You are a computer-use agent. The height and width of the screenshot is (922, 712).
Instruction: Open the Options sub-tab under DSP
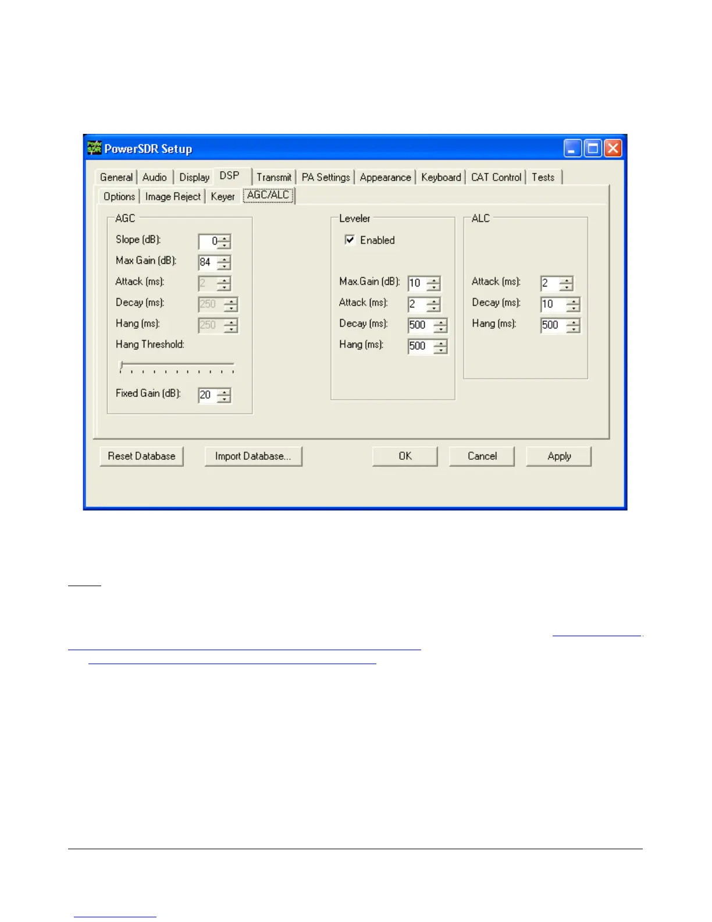[x=119, y=197]
